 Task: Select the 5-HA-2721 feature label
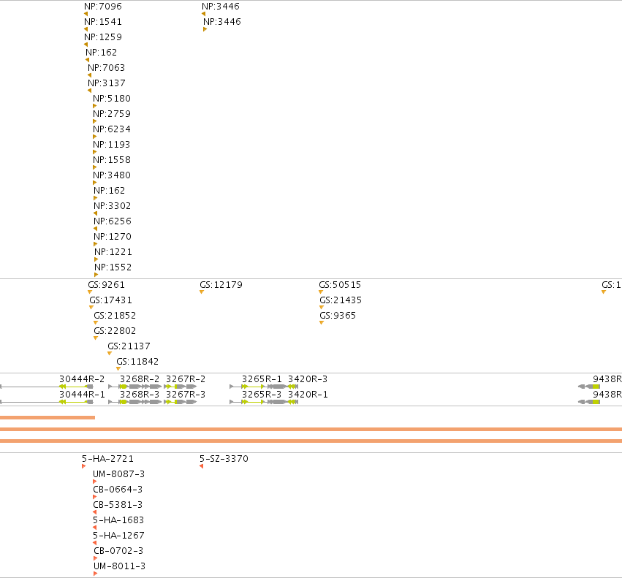[108, 459]
